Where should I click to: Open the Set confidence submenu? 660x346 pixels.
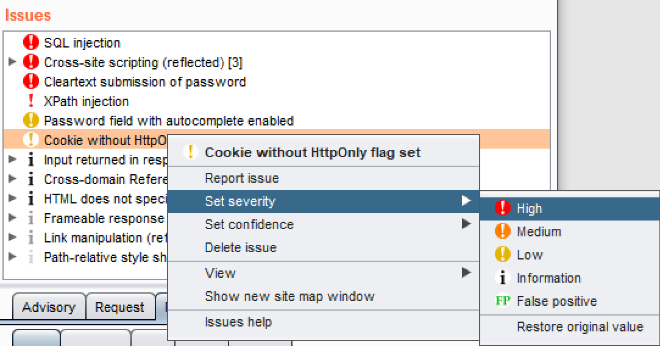(x=249, y=224)
